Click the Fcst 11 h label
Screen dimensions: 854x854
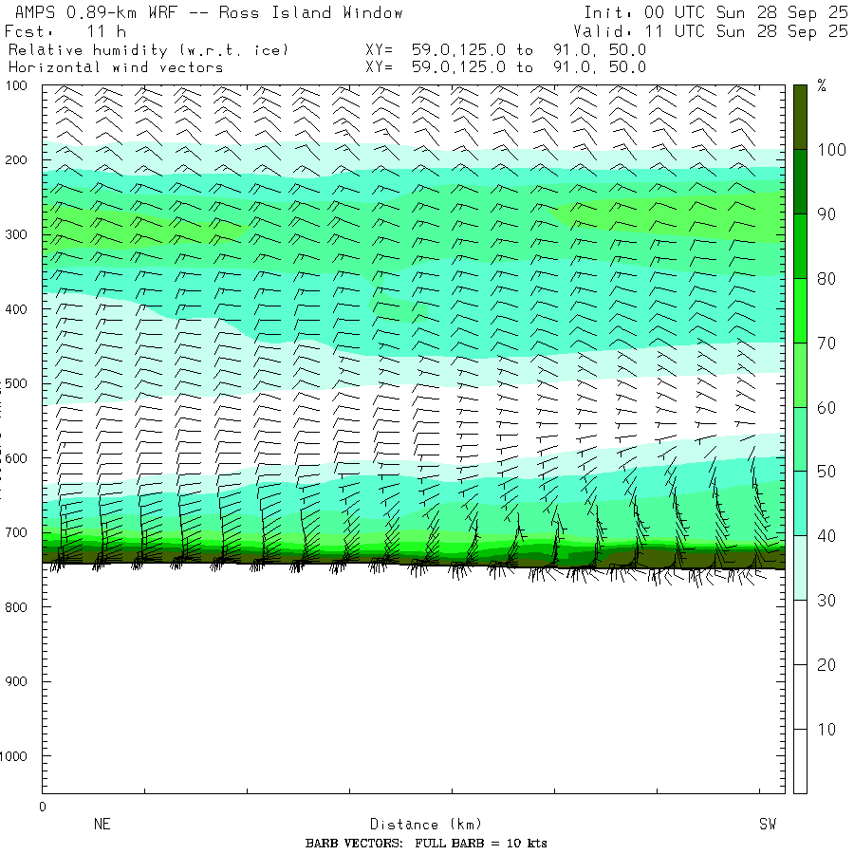[x=65, y=31]
